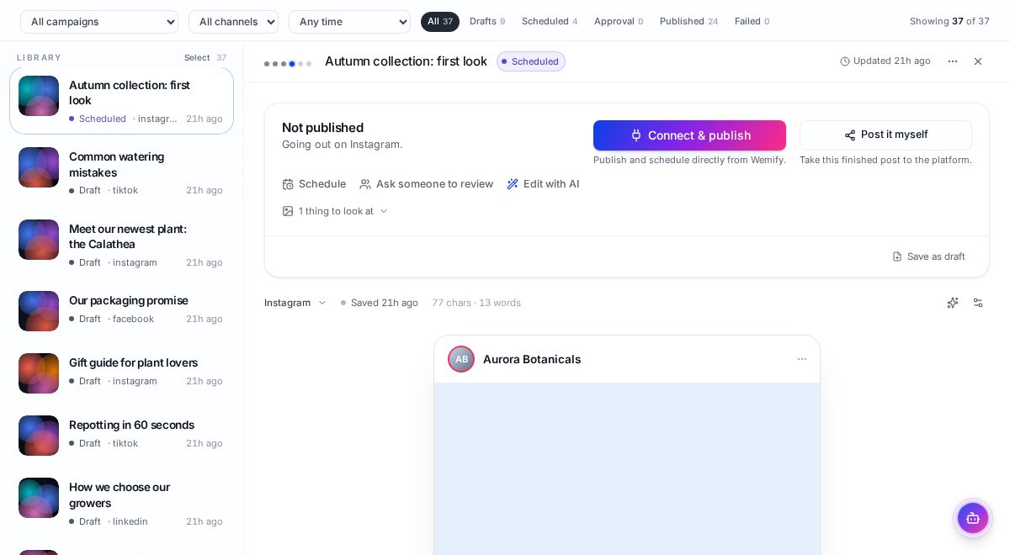Open the All campaigns dropdown
The image size is (1010, 555).
point(99,22)
